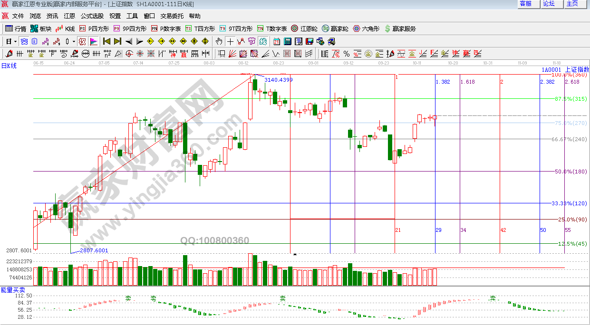Click the 50.0%(180) purple retracement line label
The image size is (590, 325).
tap(571, 172)
